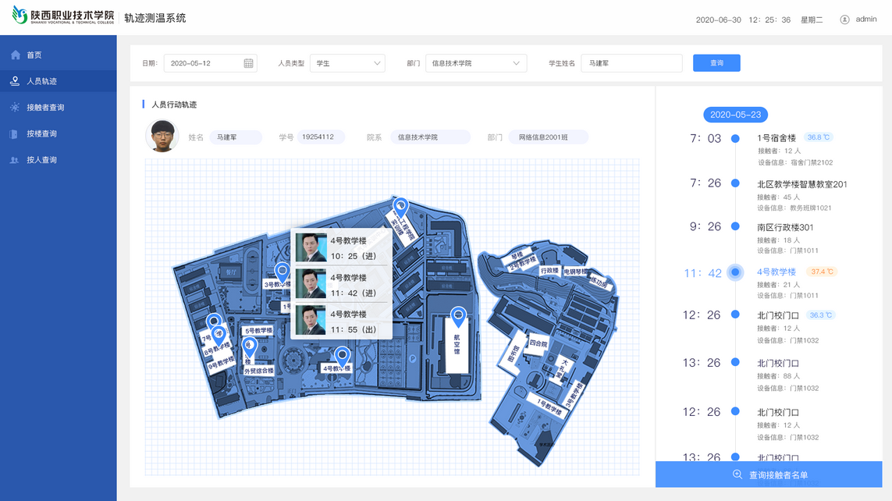This screenshot has height=501, width=892.
Task: Select 按人查询 in sidebar
Action: pos(42,160)
